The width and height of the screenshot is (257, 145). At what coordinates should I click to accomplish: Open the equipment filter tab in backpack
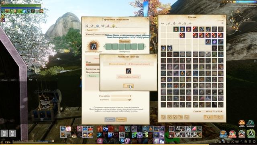pyautogui.click(x=169, y=23)
